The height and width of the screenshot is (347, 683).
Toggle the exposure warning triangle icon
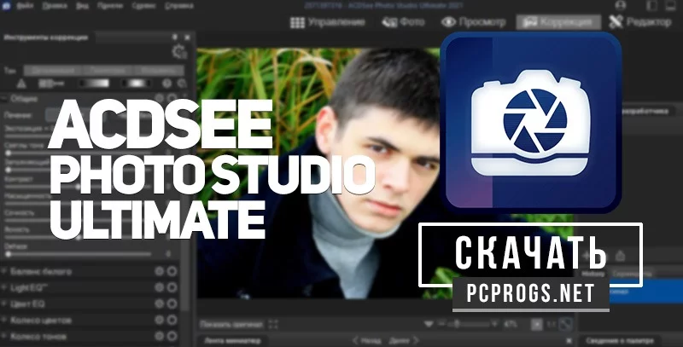[21, 84]
